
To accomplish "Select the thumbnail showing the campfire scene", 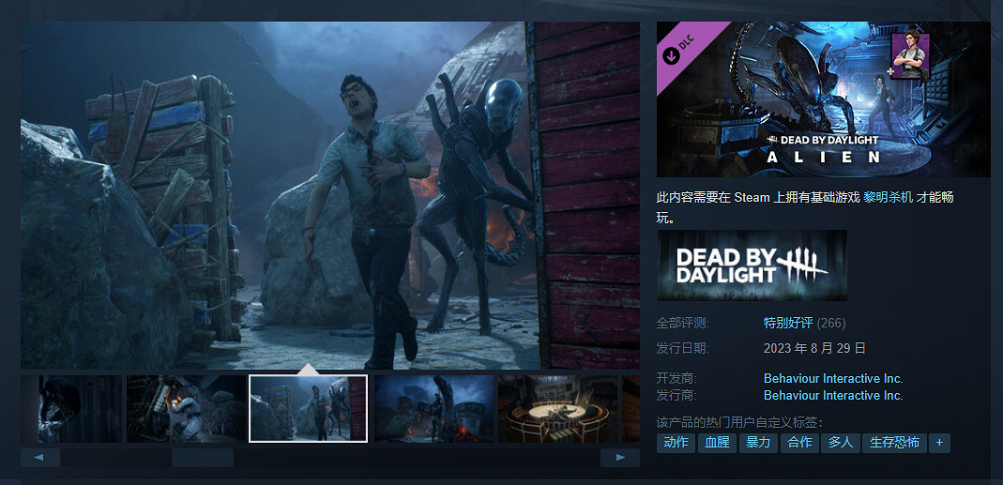I will click(433, 409).
